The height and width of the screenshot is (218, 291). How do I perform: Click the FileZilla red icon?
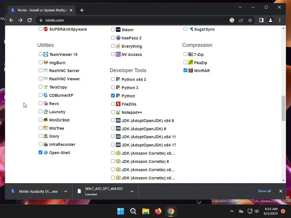118,104
